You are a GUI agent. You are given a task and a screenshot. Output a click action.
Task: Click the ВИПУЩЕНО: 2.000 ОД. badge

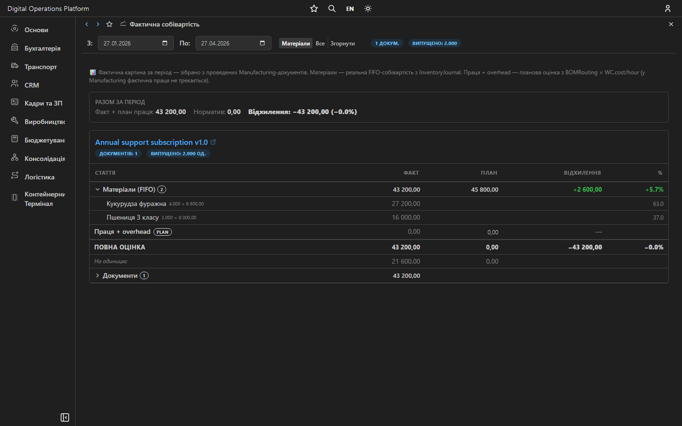point(178,153)
